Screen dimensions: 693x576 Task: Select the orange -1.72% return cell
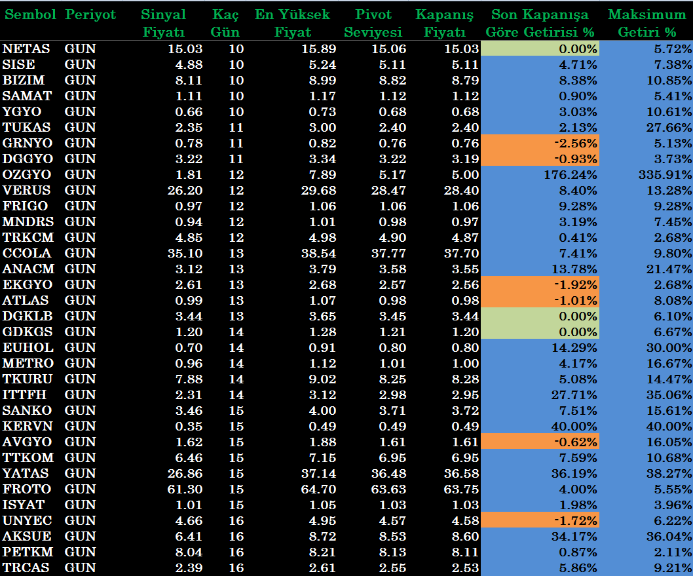pos(540,520)
